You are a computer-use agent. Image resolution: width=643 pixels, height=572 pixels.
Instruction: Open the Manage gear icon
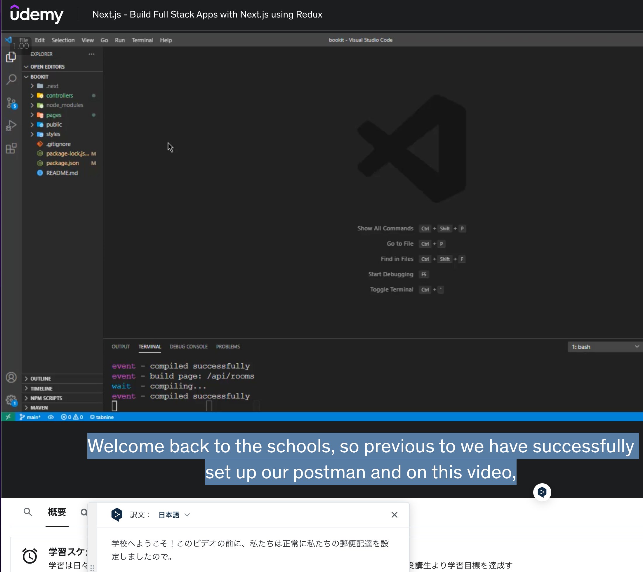coord(11,400)
